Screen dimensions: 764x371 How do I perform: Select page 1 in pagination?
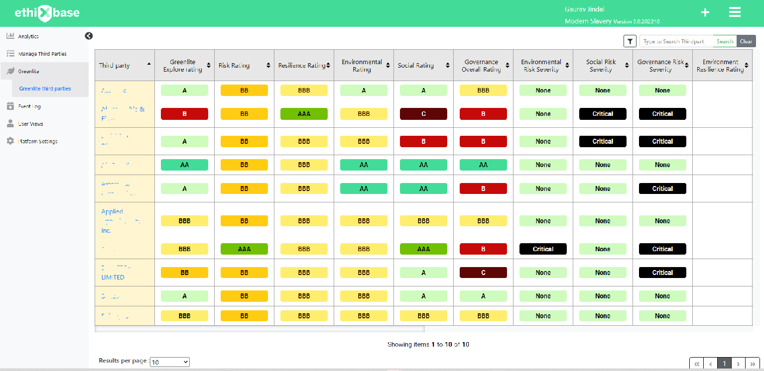click(x=725, y=364)
